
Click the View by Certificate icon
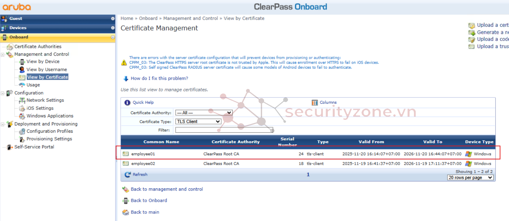tap(22, 77)
